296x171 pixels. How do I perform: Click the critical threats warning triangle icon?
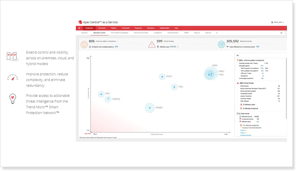pyautogui.click(x=152, y=45)
